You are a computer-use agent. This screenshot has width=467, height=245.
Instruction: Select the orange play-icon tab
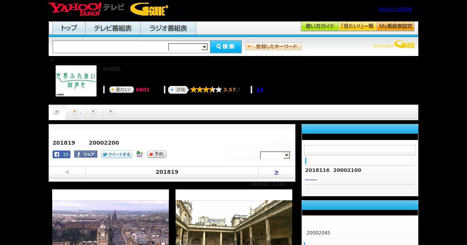[x=76, y=112]
